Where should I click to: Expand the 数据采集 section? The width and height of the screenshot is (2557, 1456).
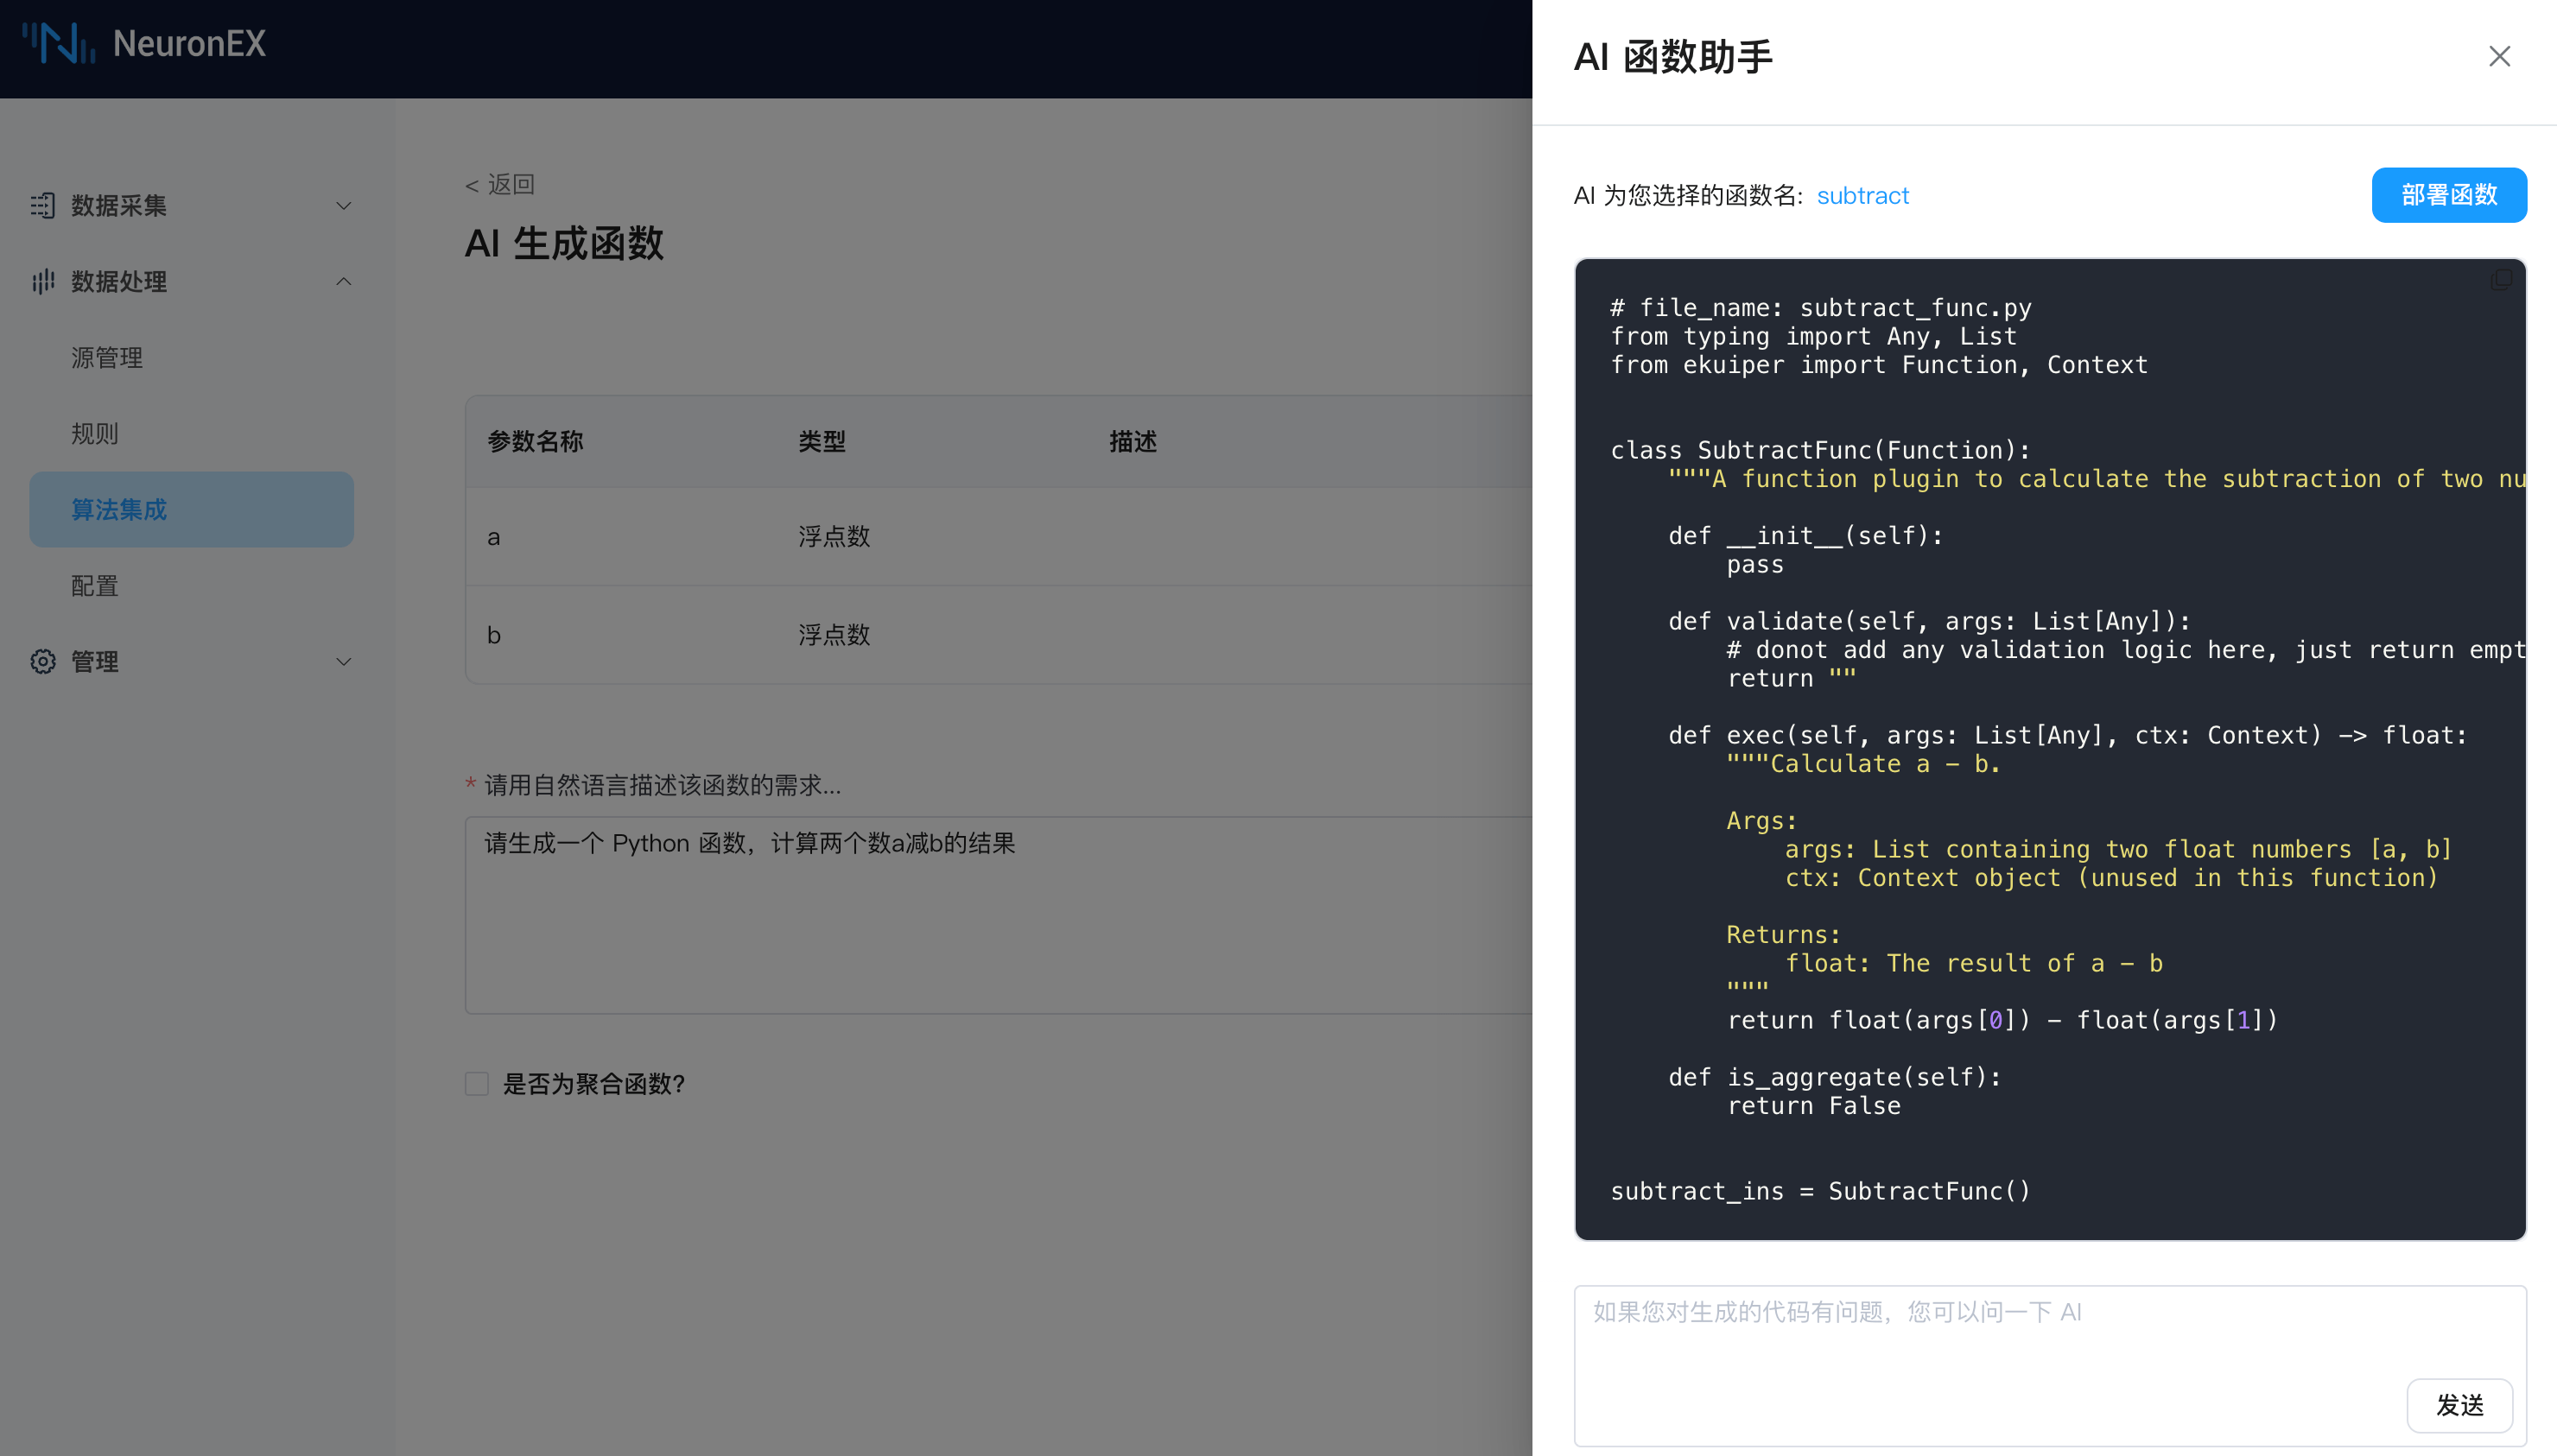[x=344, y=206]
